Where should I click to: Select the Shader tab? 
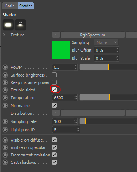(x=26, y=6)
